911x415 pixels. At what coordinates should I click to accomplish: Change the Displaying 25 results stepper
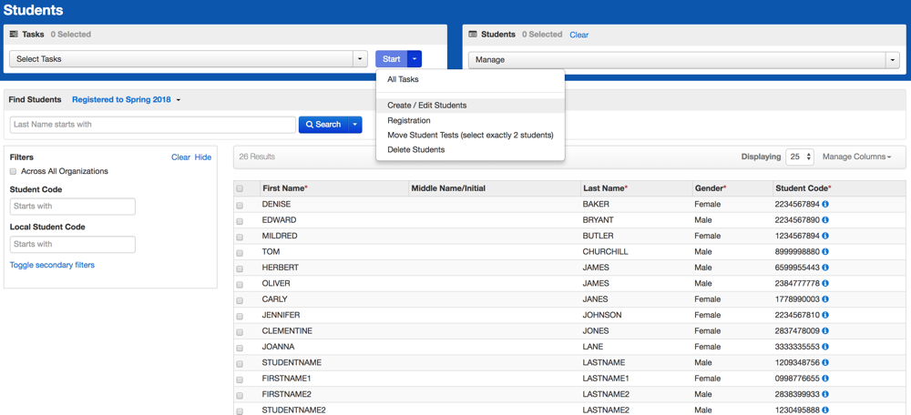pos(800,157)
